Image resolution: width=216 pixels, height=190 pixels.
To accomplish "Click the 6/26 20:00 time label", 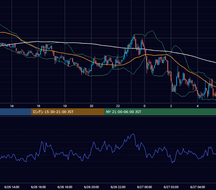I will [x=91, y=187].
